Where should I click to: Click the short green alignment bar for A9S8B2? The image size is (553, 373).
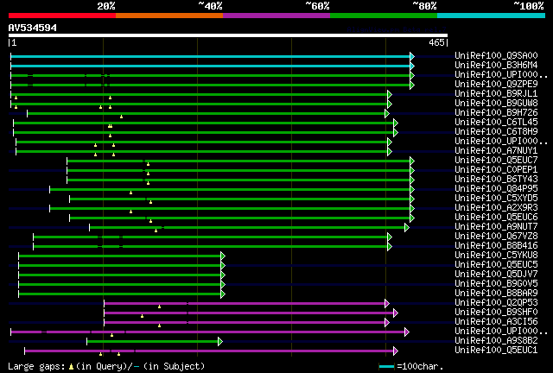coord(152,341)
